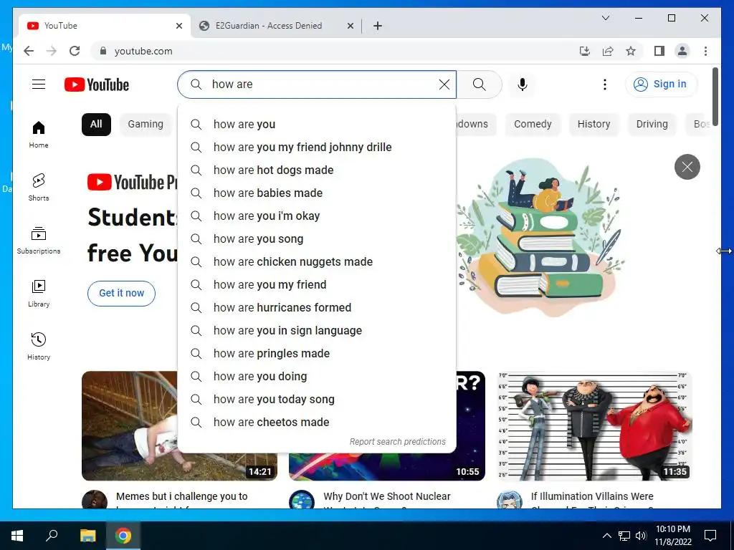
Task: Choose 'how are chicken nuggets made'
Action: click(x=317, y=262)
